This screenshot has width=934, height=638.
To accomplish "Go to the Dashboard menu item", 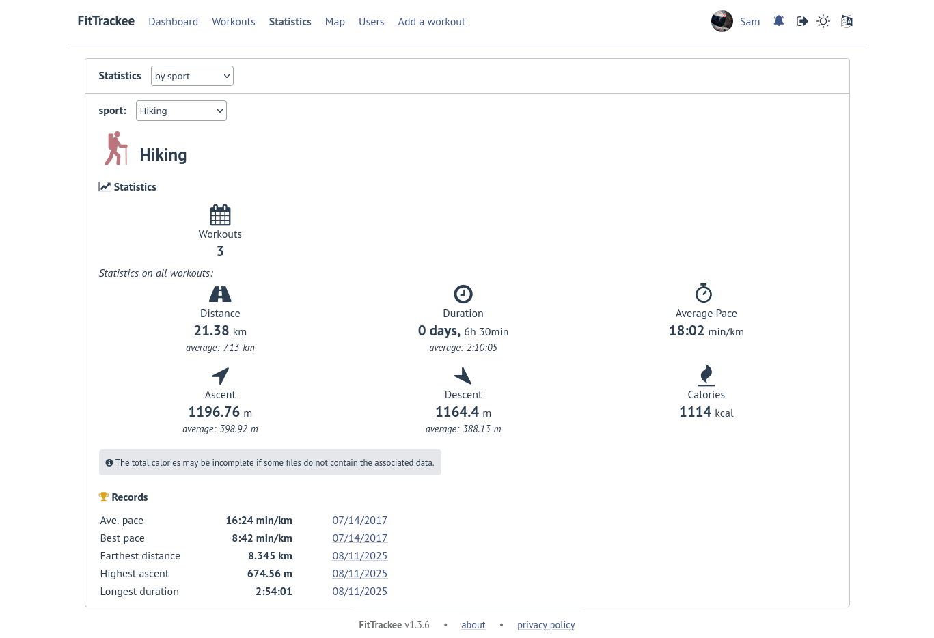I will pyautogui.click(x=173, y=22).
